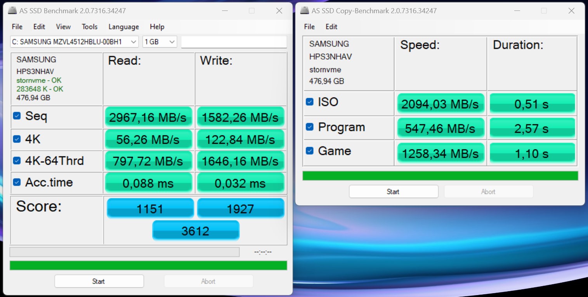The image size is (588, 297).
Task: Click the 4K read result 56,26 MB/s
Action: coord(148,139)
